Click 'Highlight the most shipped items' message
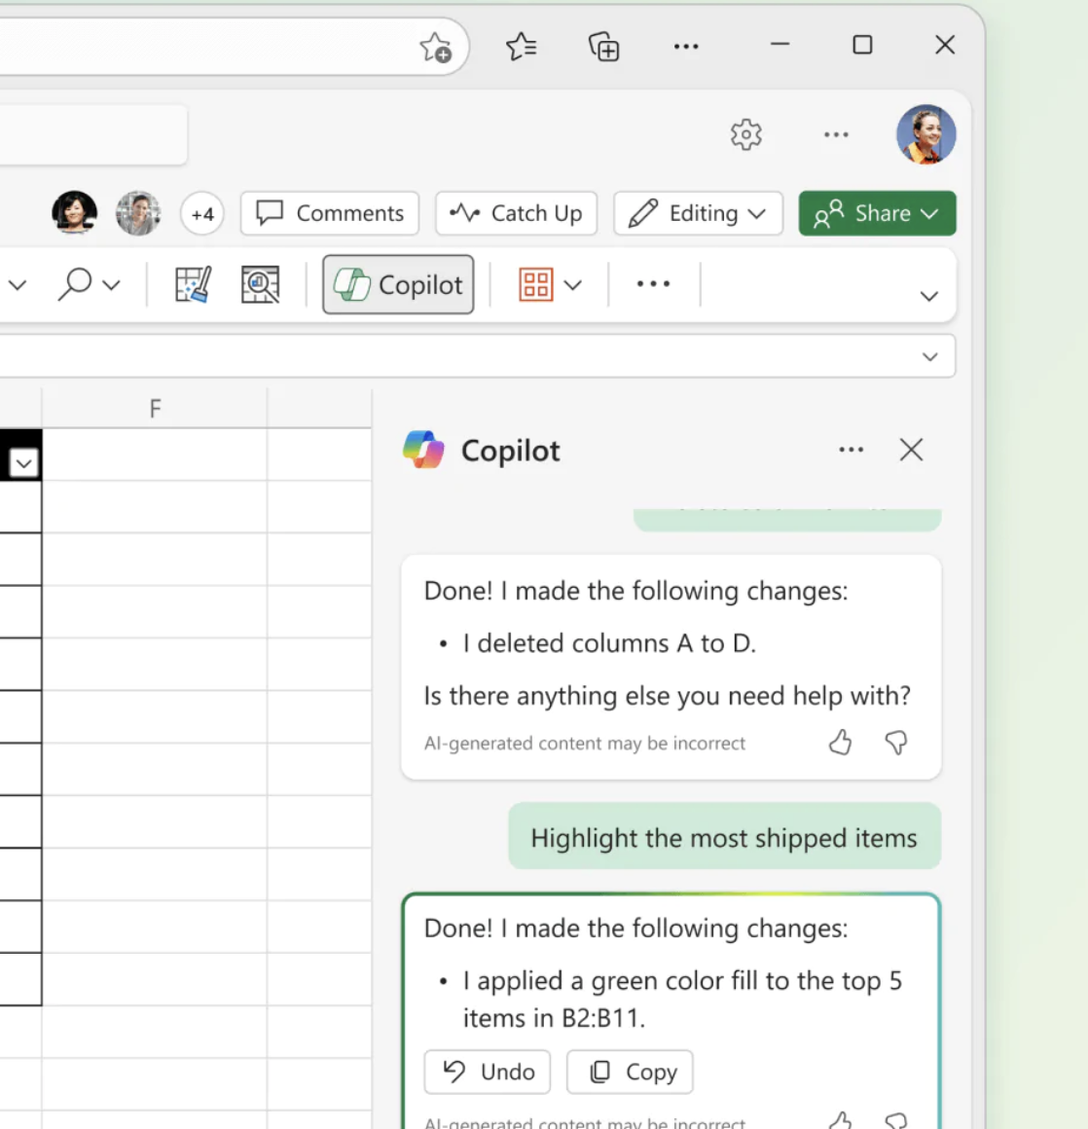1088x1129 pixels. (x=724, y=837)
